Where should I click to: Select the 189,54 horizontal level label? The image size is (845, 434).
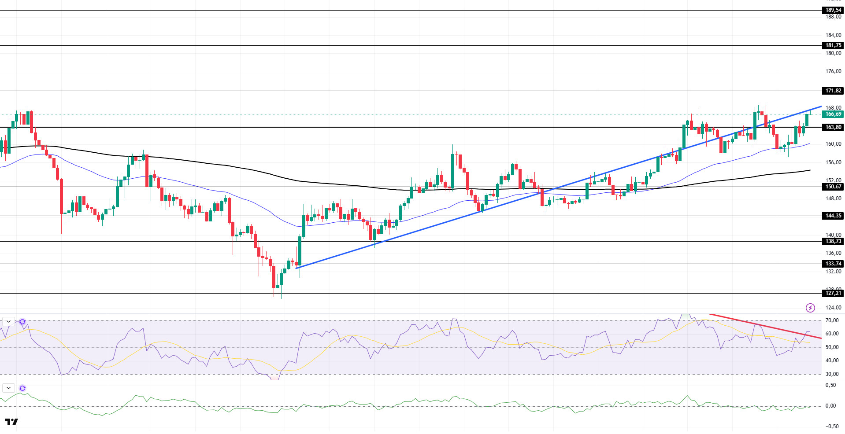click(x=833, y=10)
